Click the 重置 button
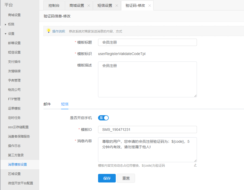Screen dimensions: 244x190 tap(126, 178)
